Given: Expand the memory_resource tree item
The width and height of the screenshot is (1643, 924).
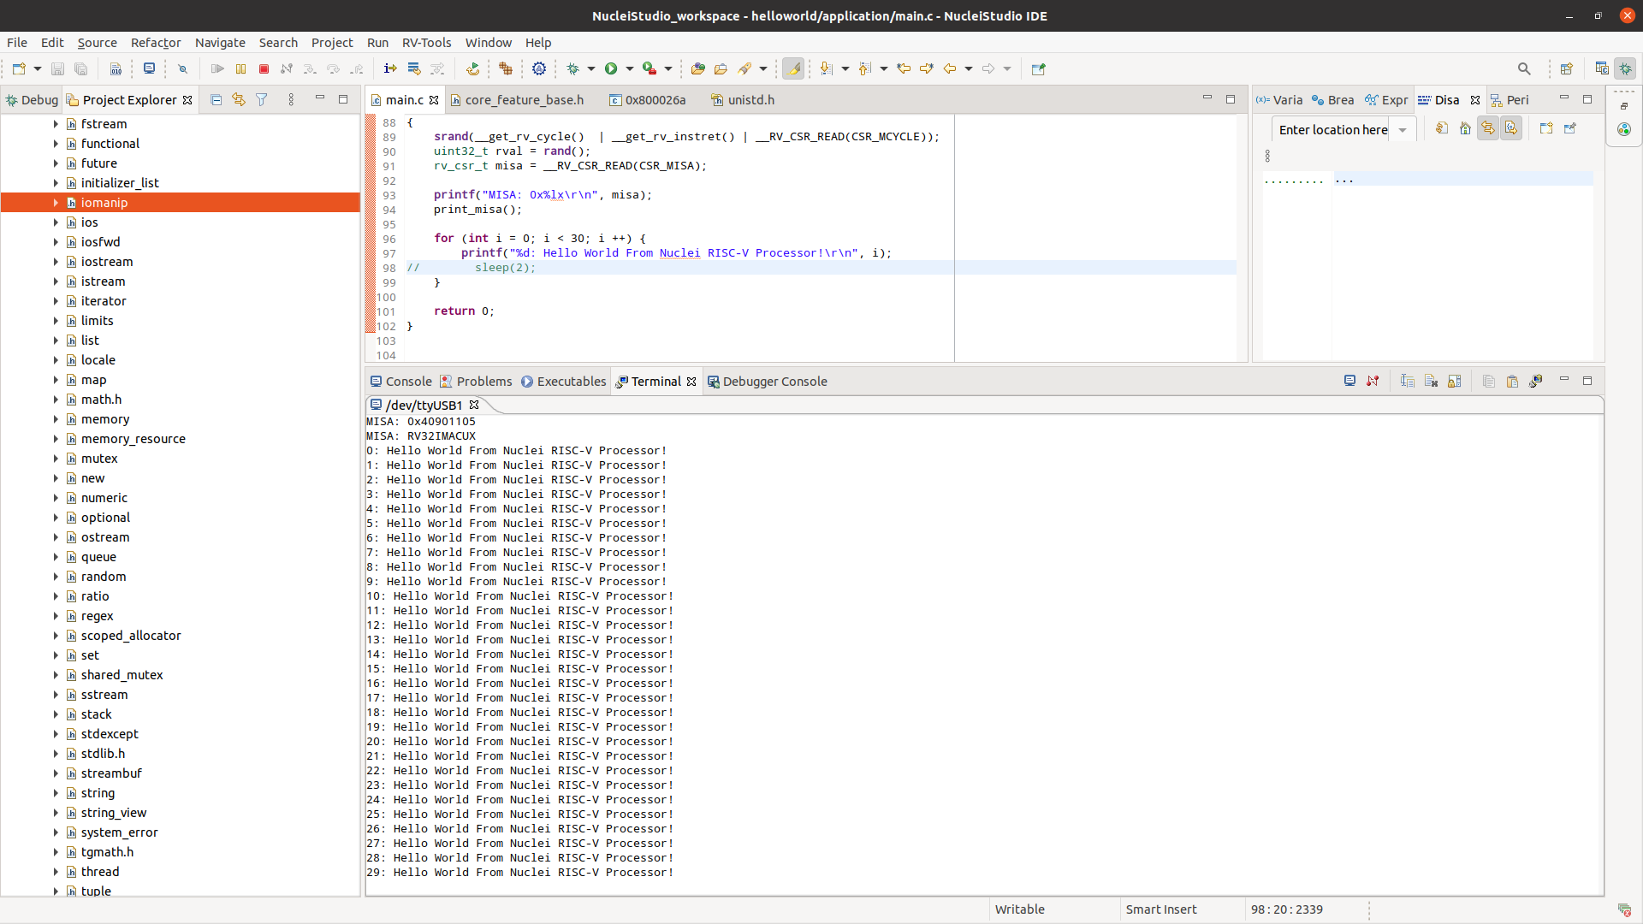Looking at the screenshot, I should click(56, 439).
